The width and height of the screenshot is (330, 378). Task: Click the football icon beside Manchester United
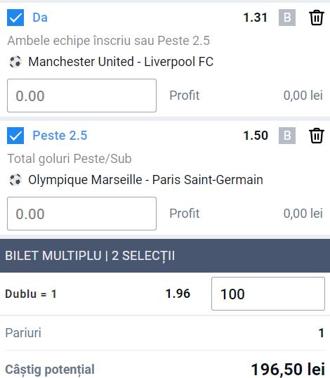coord(15,62)
